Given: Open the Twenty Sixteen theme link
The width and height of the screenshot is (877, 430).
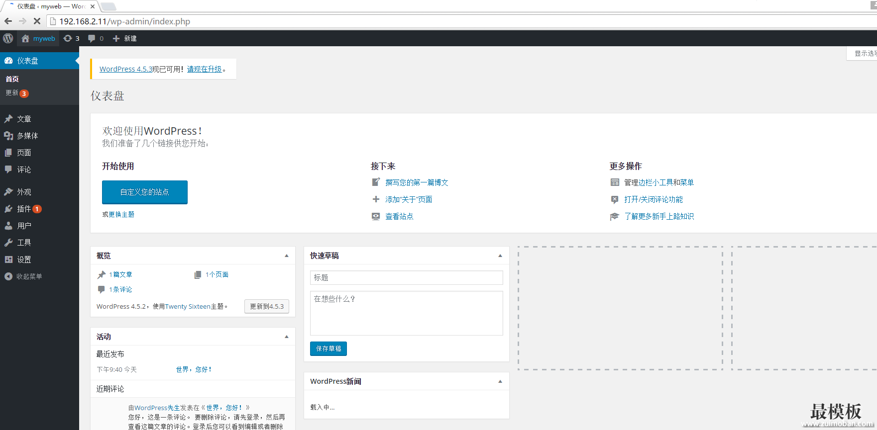Looking at the screenshot, I should 188,306.
